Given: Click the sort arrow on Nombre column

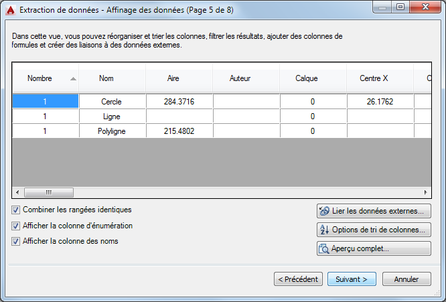Looking at the screenshot, I should pos(73,78).
